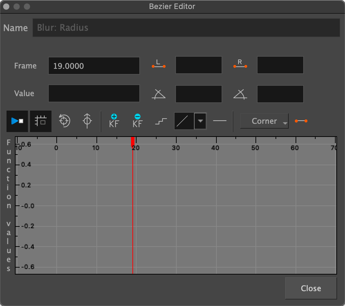This screenshot has height=306, width=345.
Task: Click the center on keyframe icon
Action: (87, 121)
